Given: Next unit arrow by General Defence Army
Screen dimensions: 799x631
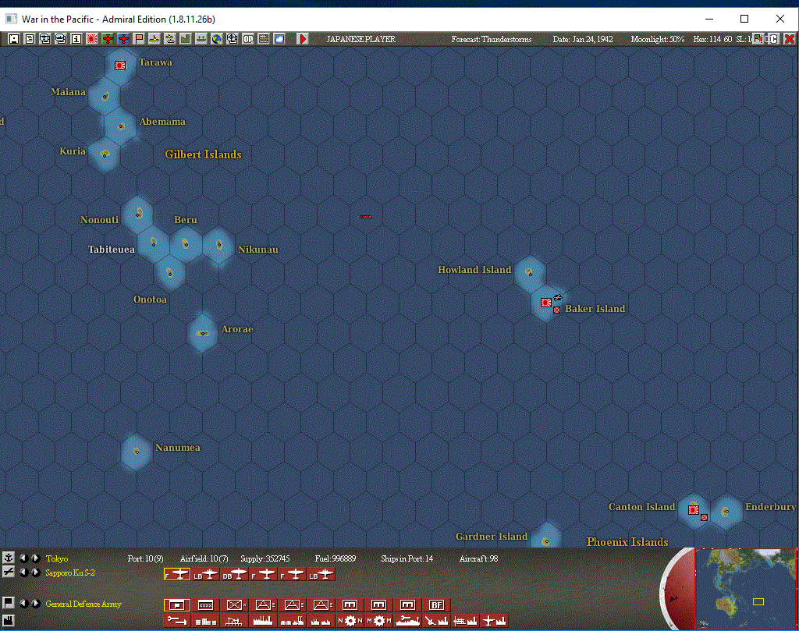Looking at the screenshot, I should coord(36,604).
